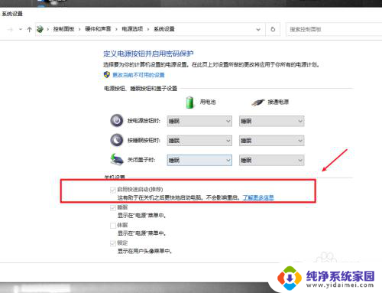The height and width of the screenshot is (293, 382).
Task: Expand address bar history dropdown
Action: 258,29
